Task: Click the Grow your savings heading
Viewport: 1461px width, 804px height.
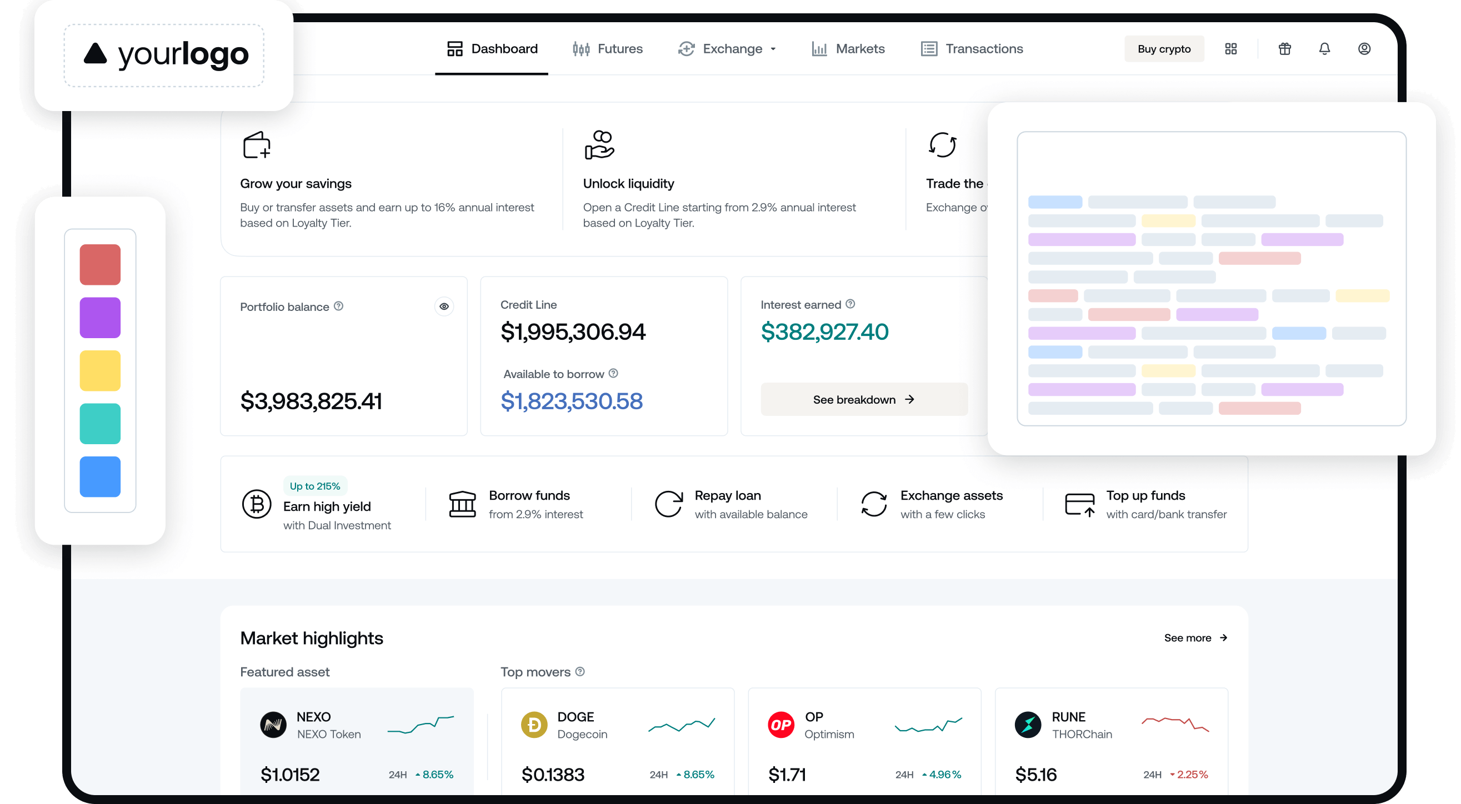Action: point(296,183)
